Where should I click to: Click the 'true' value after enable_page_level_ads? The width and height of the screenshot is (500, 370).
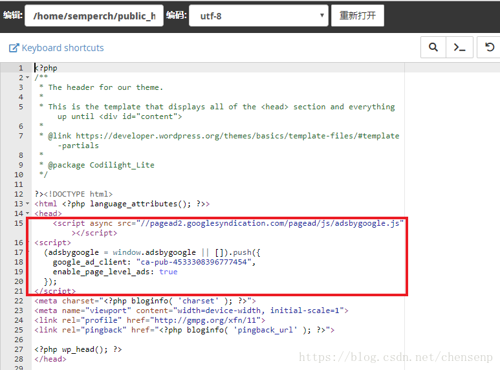tap(168, 272)
